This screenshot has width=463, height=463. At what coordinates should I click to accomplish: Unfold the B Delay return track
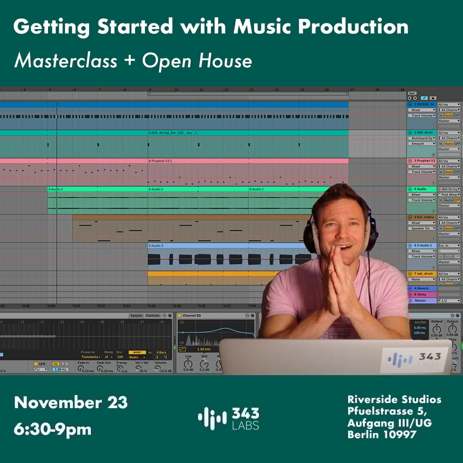pyautogui.click(x=410, y=295)
